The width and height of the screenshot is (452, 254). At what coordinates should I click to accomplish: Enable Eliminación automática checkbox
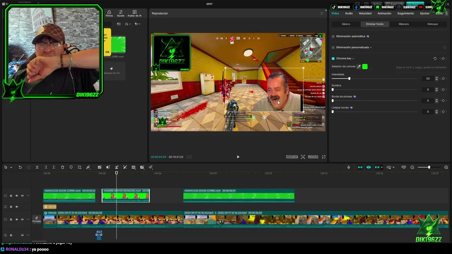pyautogui.click(x=333, y=36)
